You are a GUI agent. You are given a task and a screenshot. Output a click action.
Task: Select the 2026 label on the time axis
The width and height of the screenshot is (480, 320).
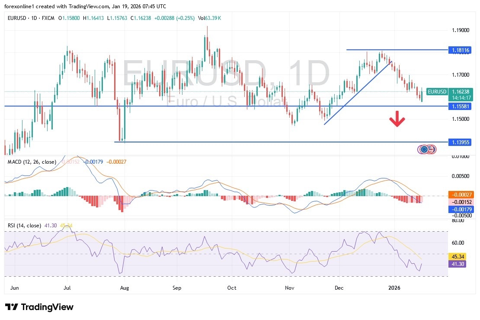394,288
